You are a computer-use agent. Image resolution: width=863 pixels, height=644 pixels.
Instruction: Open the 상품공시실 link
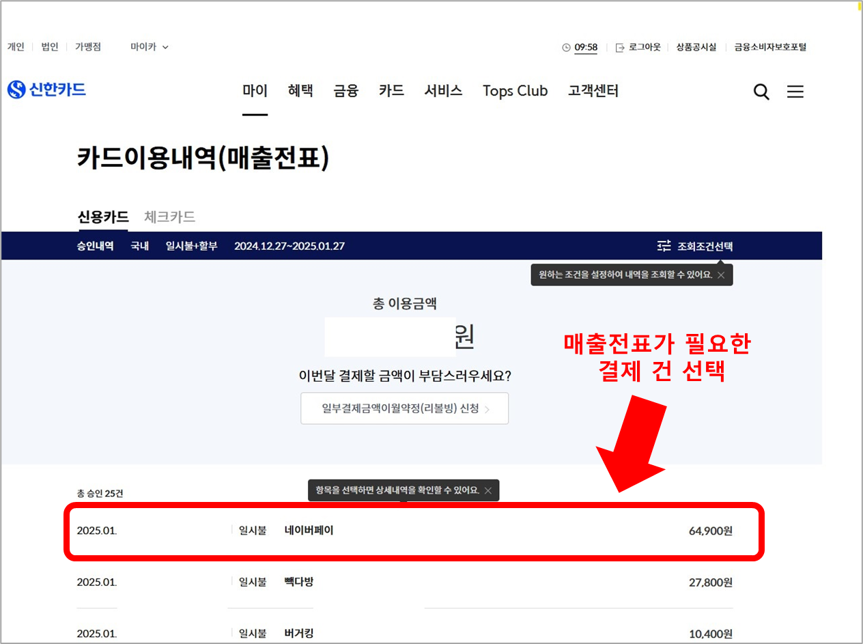click(x=696, y=47)
